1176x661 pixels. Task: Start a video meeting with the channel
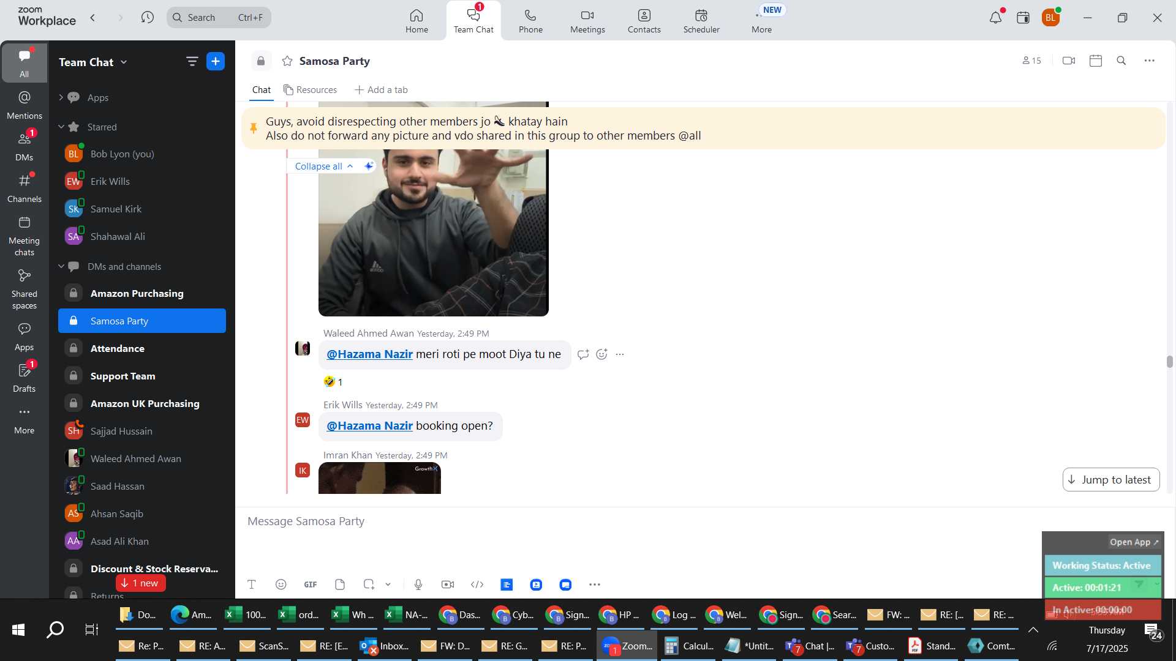[x=1069, y=61]
